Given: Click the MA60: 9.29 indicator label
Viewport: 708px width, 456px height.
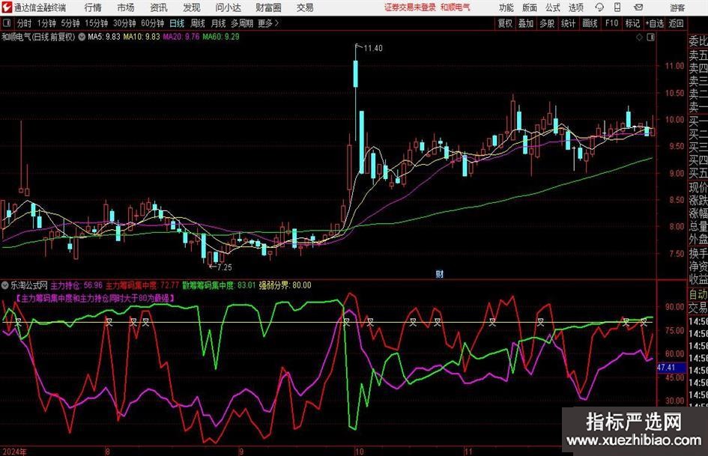Looking at the screenshot, I should [x=221, y=37].
